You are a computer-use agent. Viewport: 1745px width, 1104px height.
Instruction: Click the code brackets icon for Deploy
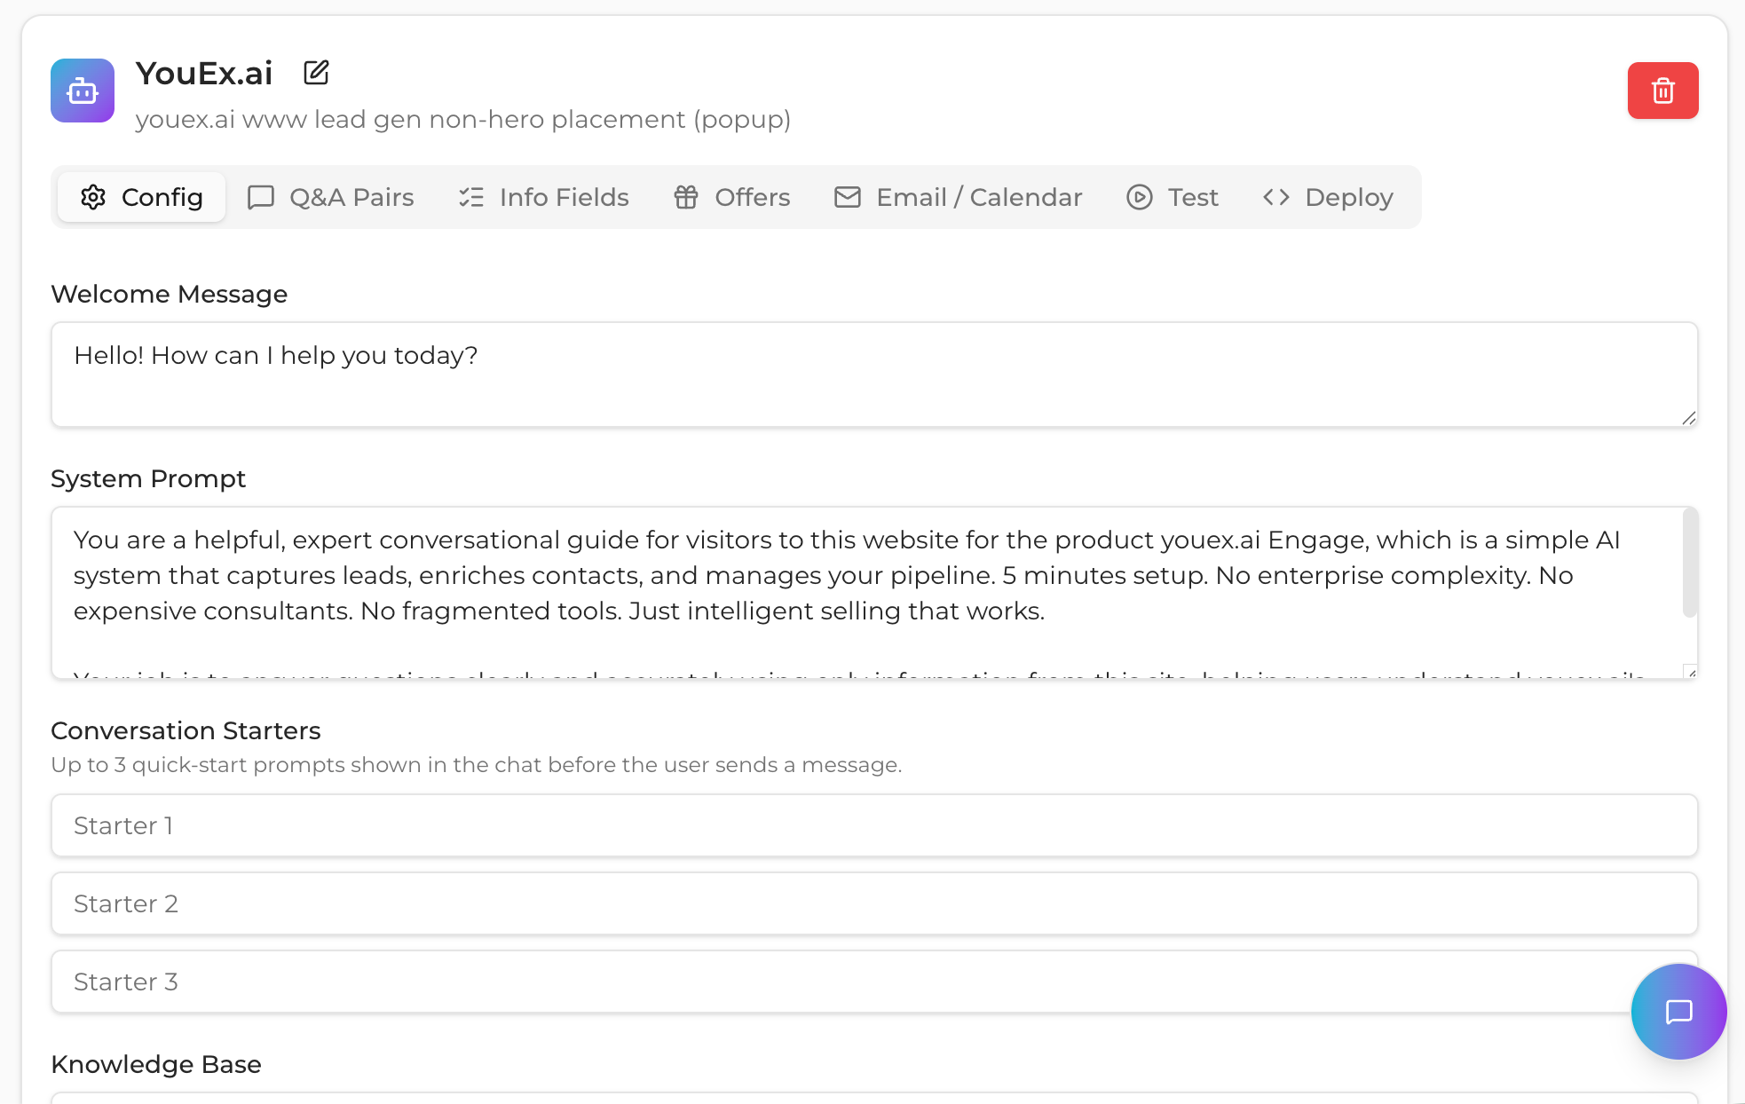1276,197
